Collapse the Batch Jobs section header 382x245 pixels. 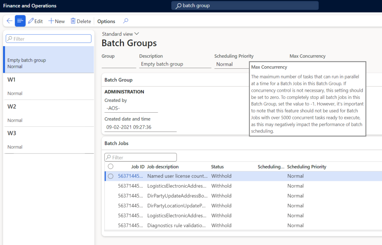(x=116, y=143)
